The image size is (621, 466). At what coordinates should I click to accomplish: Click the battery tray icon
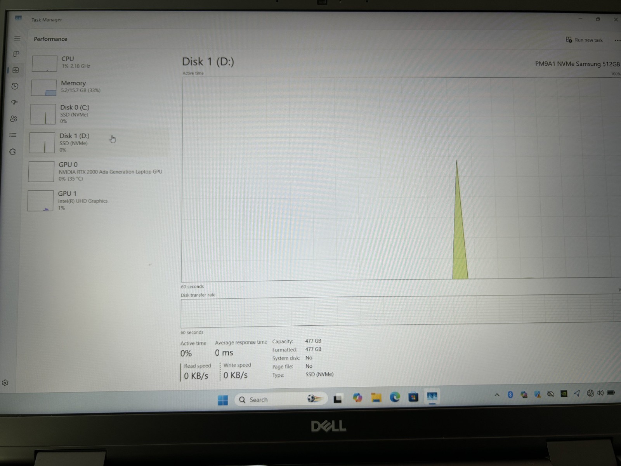click(611, 393)
